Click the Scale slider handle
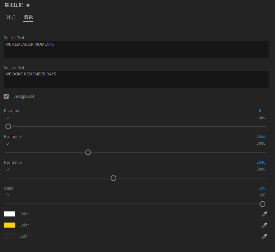The image size is (275, 252). tap(262, 204)
